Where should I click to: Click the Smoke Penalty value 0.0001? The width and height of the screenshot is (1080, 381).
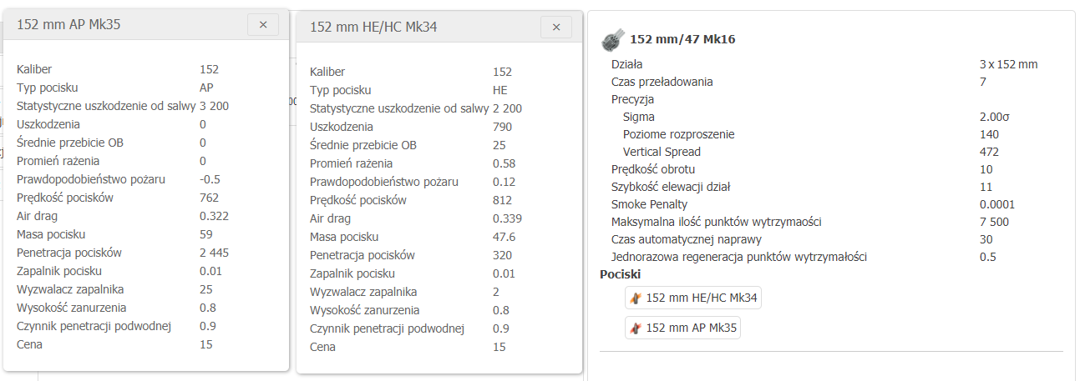click(998, 204)
